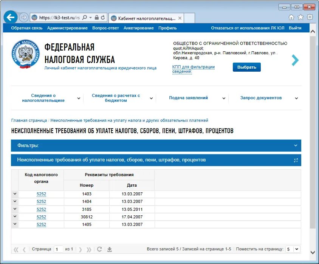Open Обратная связь menu item

[x=27, y=28]
